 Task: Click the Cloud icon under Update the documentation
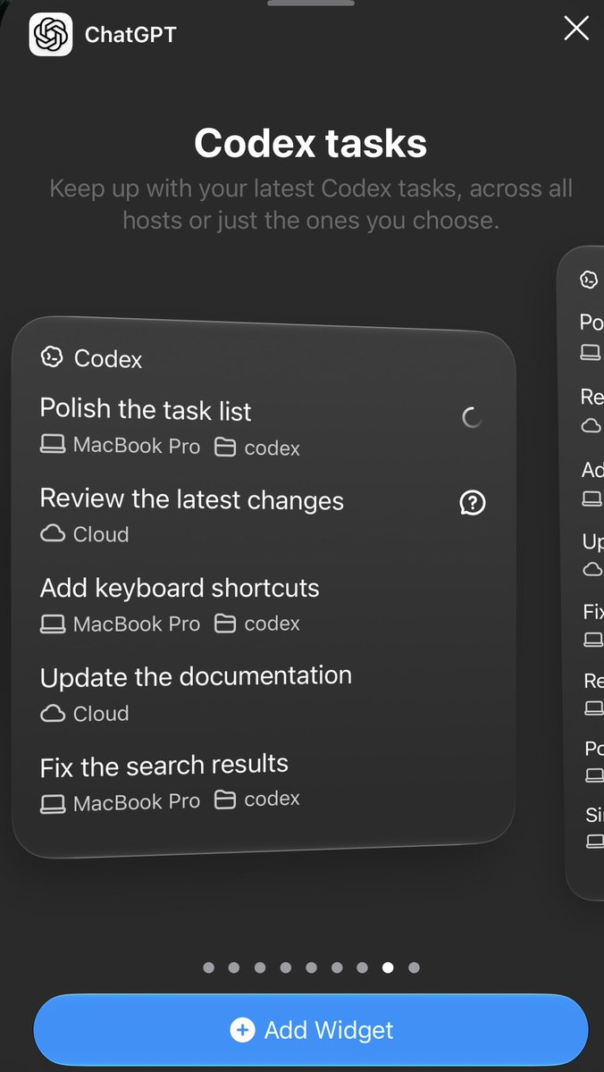(x=53, y=713)
